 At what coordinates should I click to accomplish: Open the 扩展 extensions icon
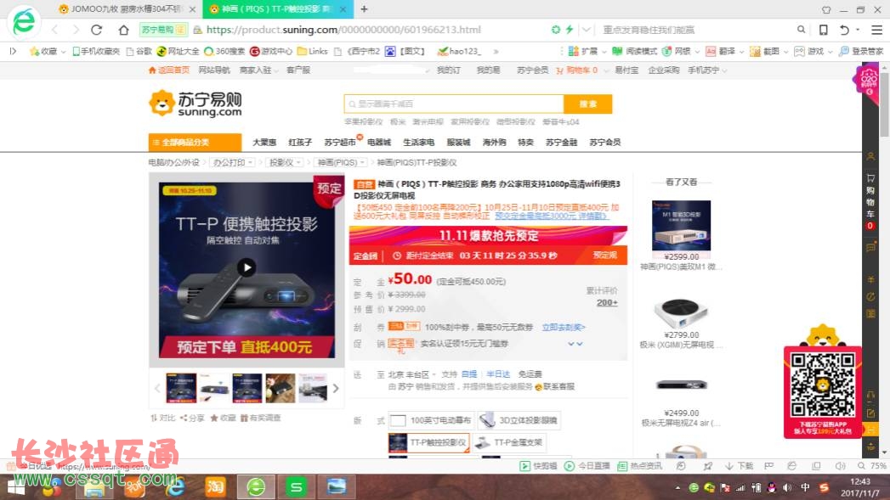583,52
